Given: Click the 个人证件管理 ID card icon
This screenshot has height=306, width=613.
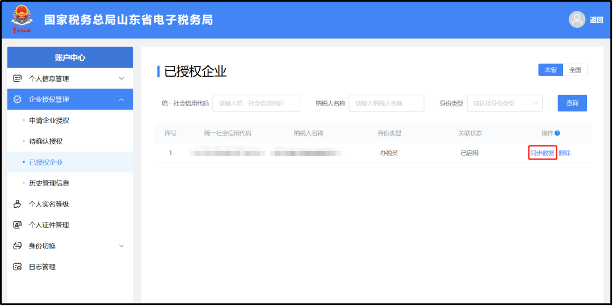Looking at the screenshot, I should tap(18, 225).
